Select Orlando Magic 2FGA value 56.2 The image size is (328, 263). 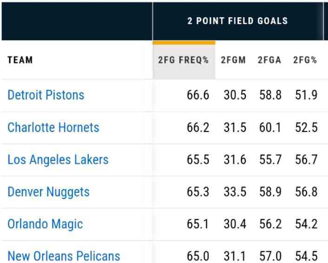[x=270, y=224]
